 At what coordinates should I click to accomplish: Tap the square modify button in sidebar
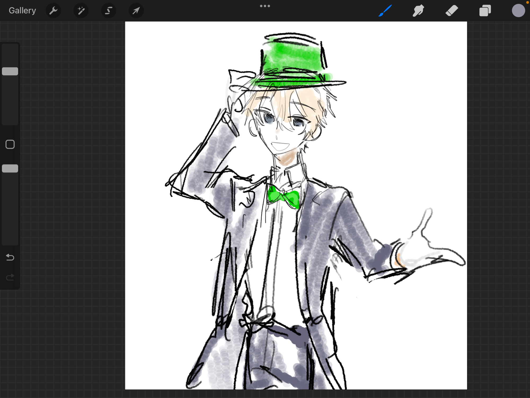(10, 144)
